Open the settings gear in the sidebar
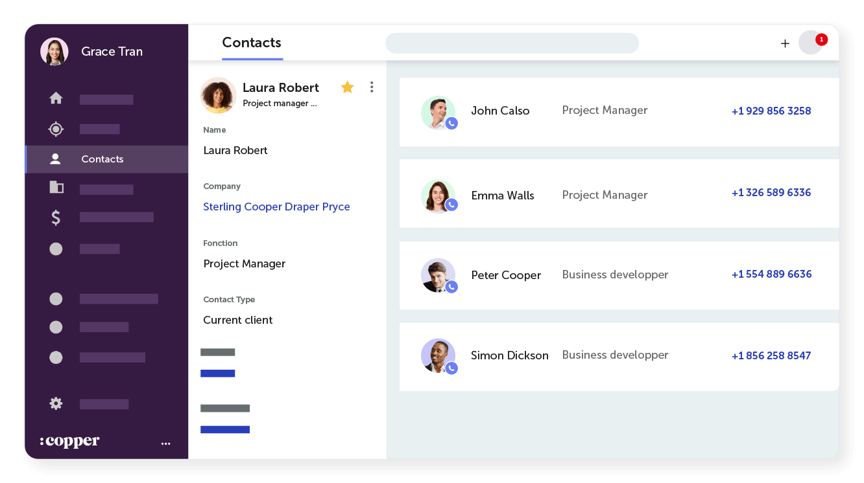 [x=56, y=403]
